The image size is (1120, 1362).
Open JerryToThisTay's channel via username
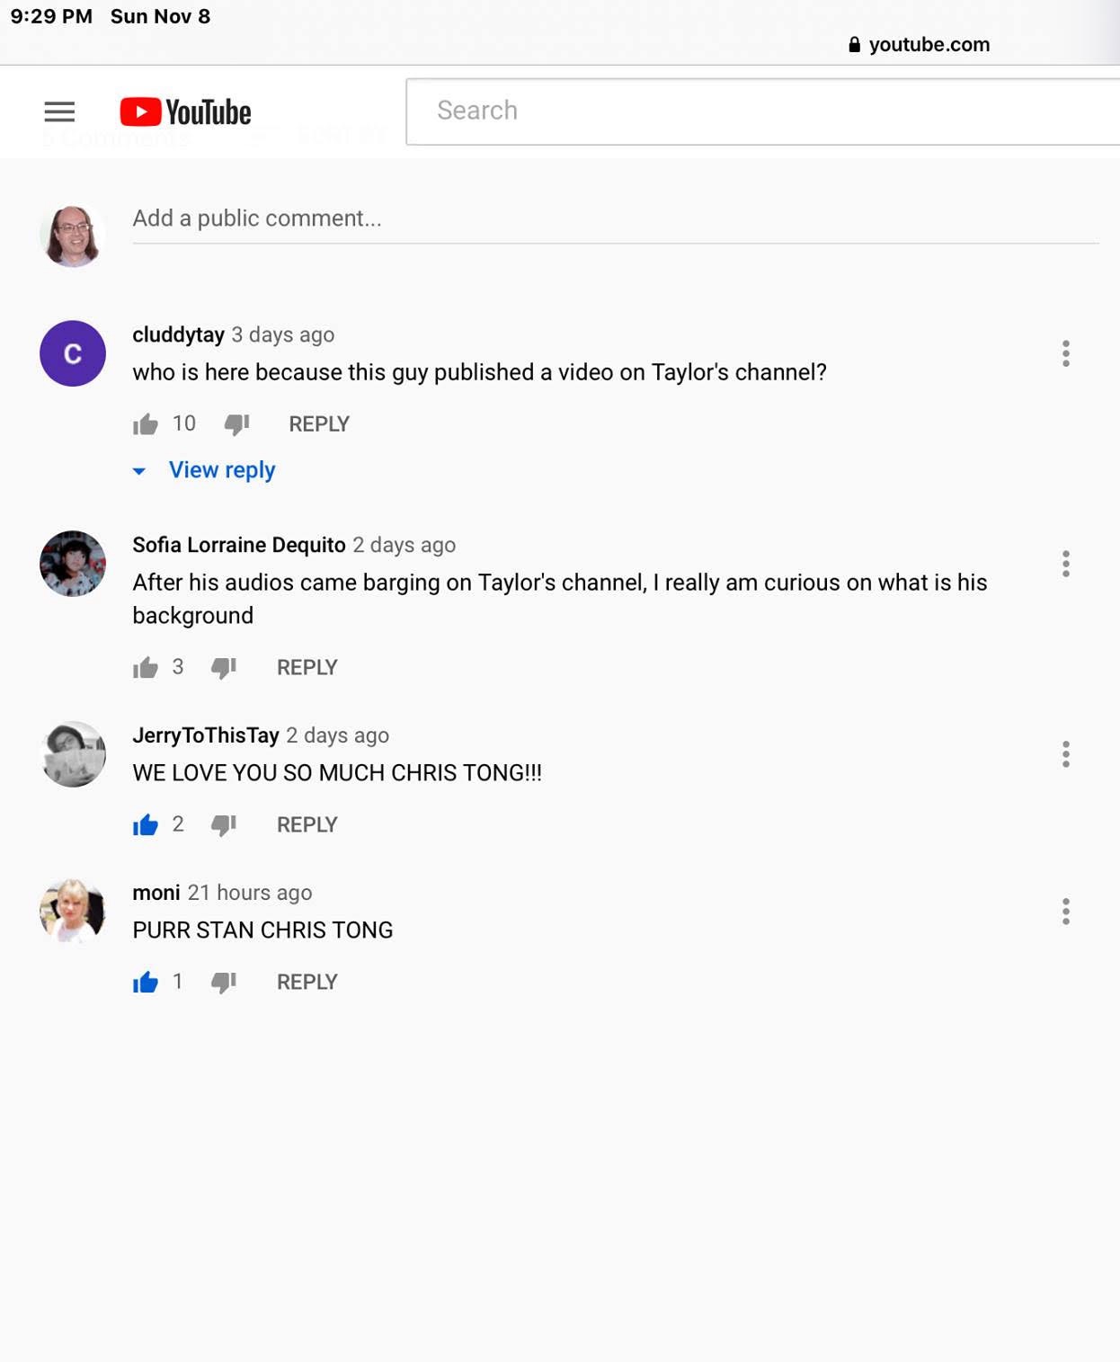(206, 735)
